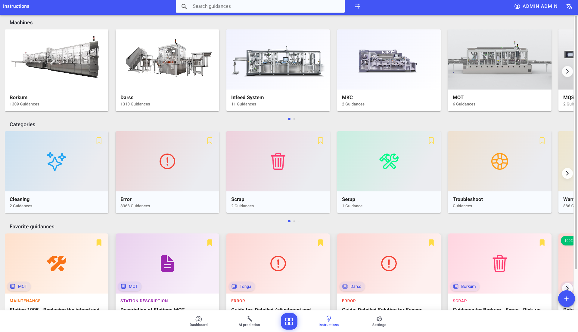578x332 pixels.
Task: Click the Tonga machine chip label
Action: tap(242, 286)
